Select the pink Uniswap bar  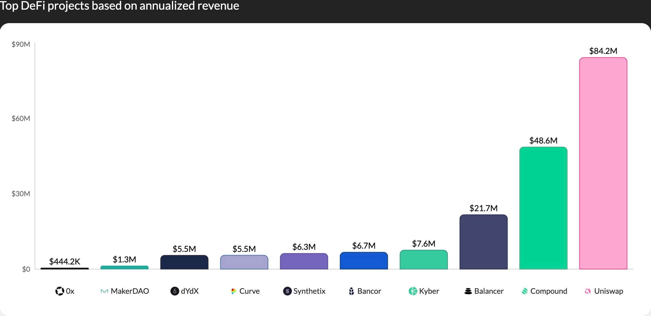(603, 163)
